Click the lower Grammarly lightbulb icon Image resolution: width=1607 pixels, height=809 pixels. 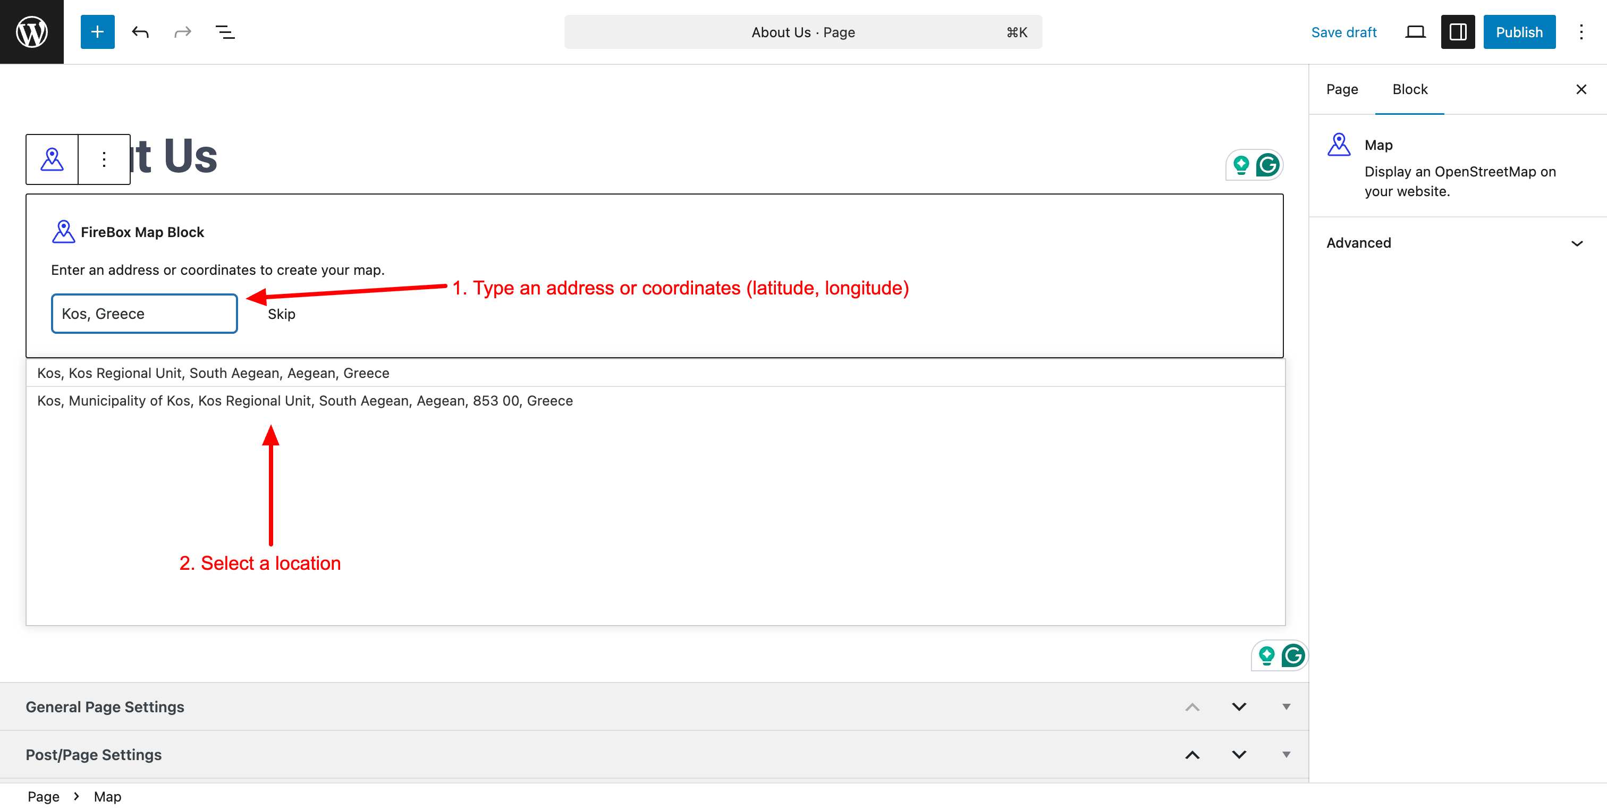point(1266,655)
